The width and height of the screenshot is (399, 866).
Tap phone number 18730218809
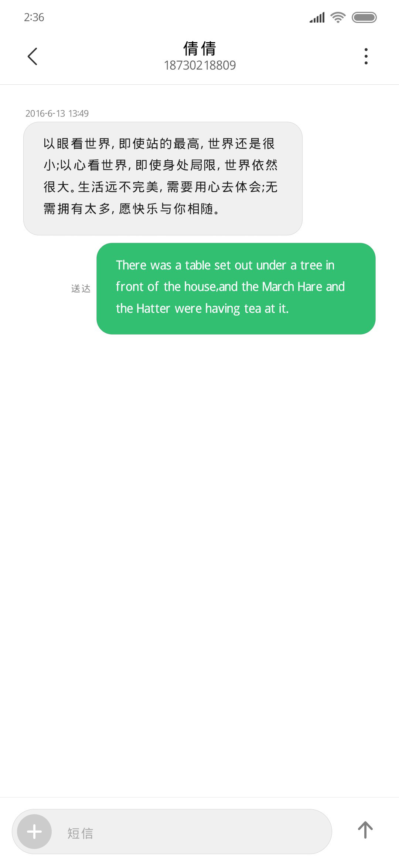click(199, 65)
